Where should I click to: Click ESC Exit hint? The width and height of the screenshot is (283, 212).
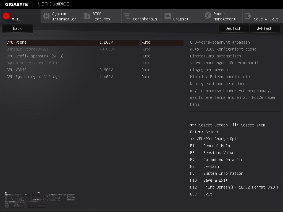point(201,194)
